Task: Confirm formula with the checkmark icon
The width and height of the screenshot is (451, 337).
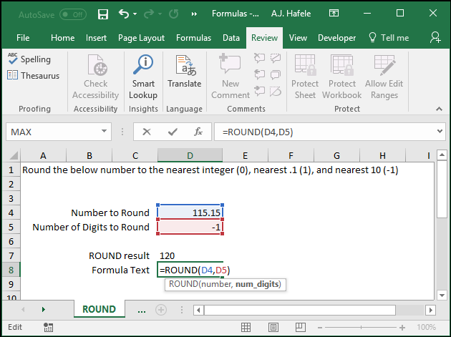Action: [x=173, y=132]
